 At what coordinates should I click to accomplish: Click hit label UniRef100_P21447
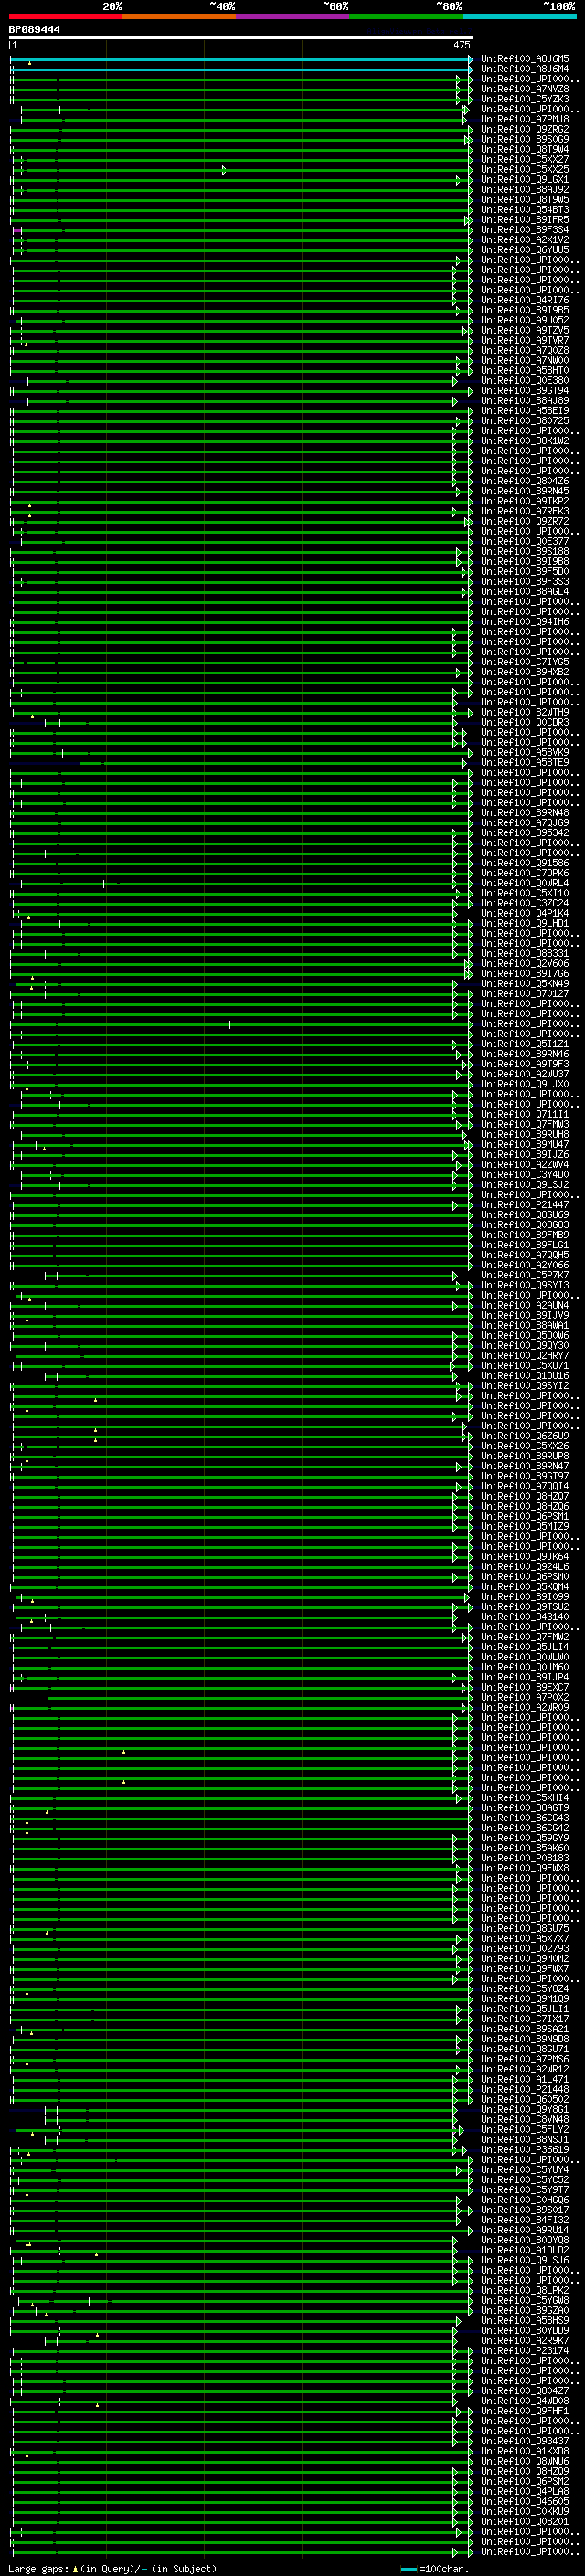(x=525, y=1205)
